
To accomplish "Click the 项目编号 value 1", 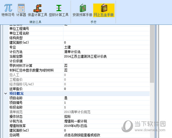I will tap(107, 103).
